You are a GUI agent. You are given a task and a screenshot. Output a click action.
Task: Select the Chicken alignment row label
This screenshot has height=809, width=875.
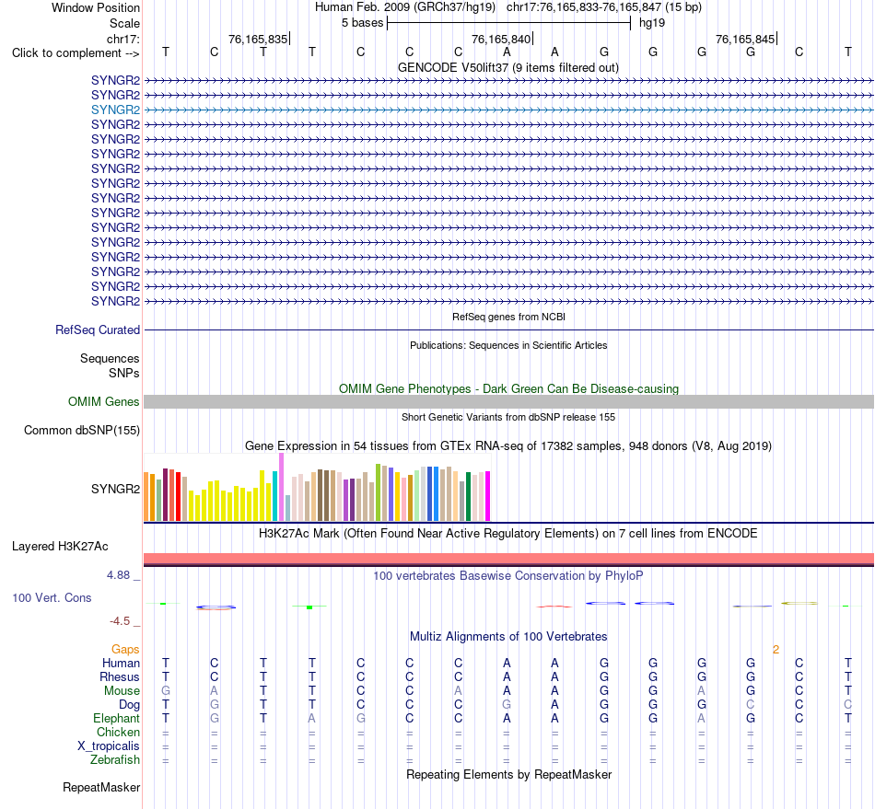pos(118,732)
